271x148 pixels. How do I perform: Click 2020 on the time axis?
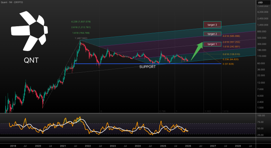click(x=38, y=146)
